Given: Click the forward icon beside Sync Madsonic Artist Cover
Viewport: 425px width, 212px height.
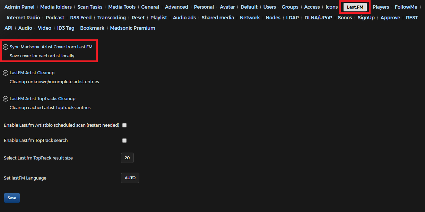Looking at the screenshot, I should [6, 47].
